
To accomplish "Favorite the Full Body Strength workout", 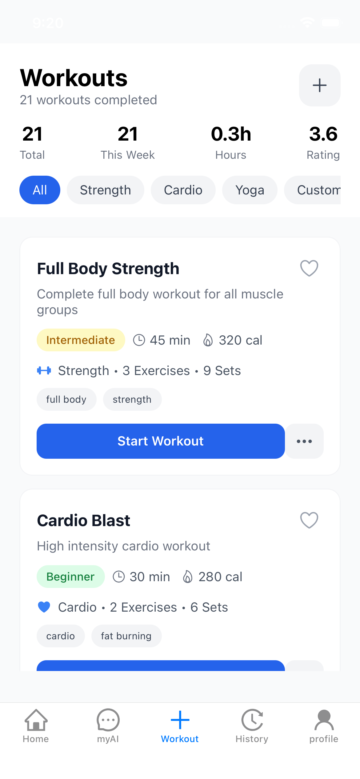I will [309, 268].
